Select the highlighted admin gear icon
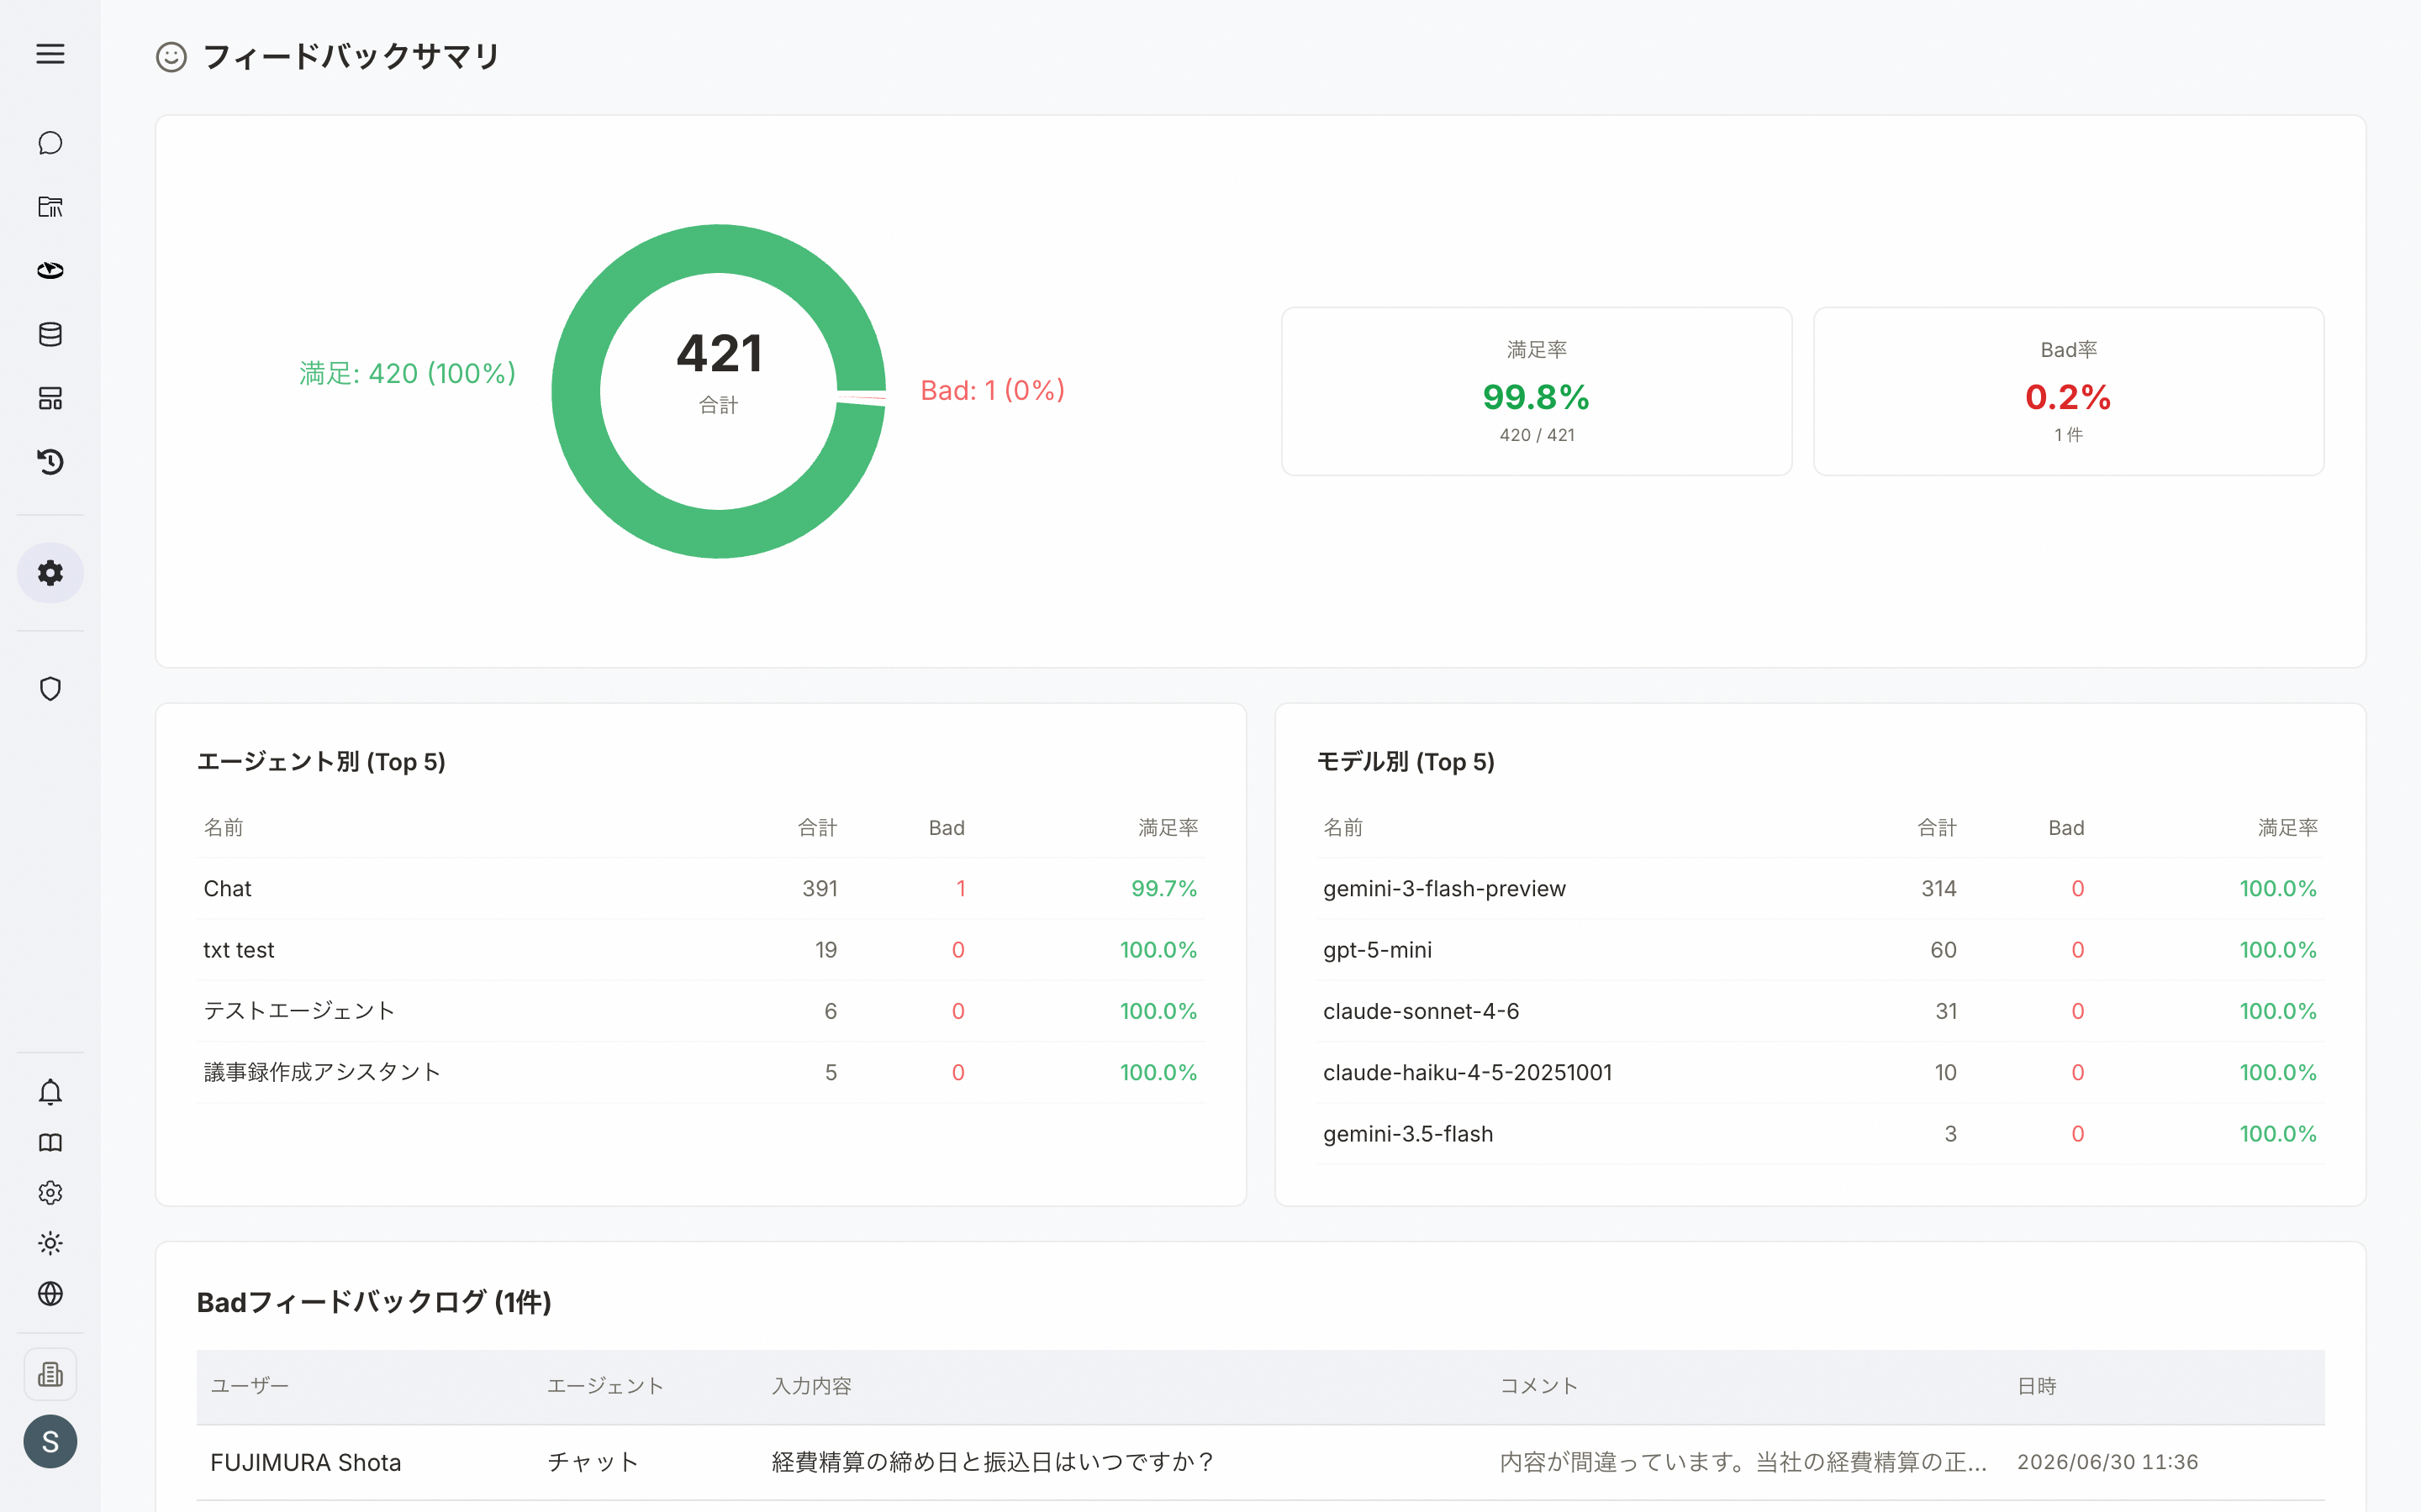Viewport: 2421px width, 1512px height. 50,573
